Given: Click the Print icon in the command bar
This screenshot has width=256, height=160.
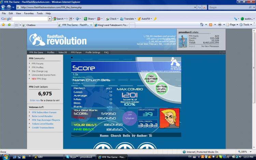Looking at the screenshot, I should pos(220,25).
